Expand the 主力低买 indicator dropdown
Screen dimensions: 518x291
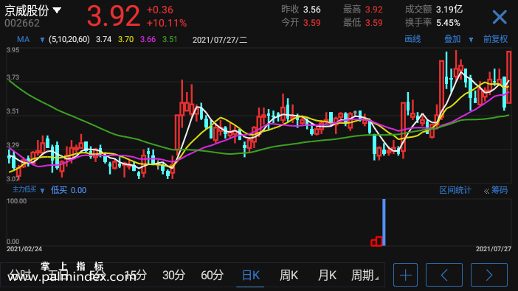coord(42,190)
